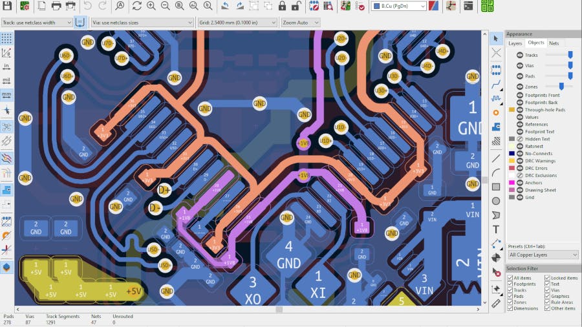Open the Footprint Editor icon
The image size is (582, 327).
[314, 6]
